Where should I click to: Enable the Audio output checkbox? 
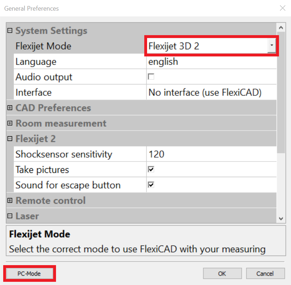point(151,77)
